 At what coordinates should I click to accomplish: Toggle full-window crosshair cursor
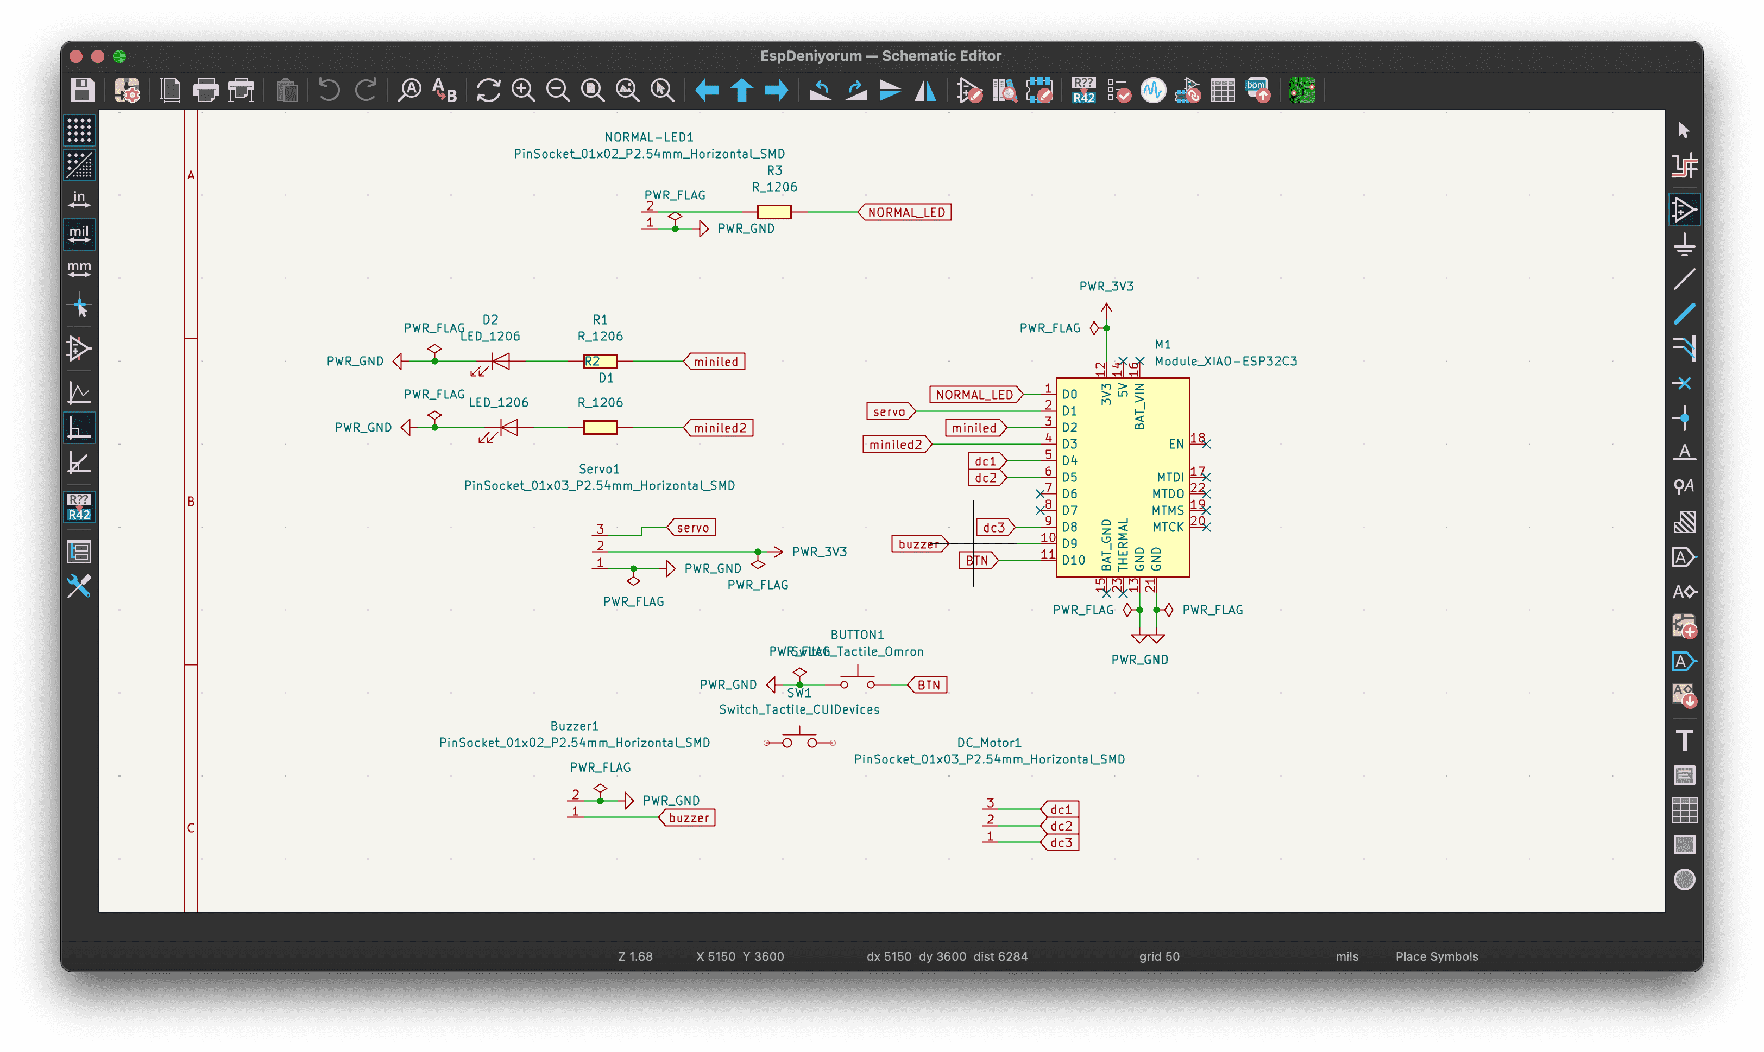click(79, 306)
